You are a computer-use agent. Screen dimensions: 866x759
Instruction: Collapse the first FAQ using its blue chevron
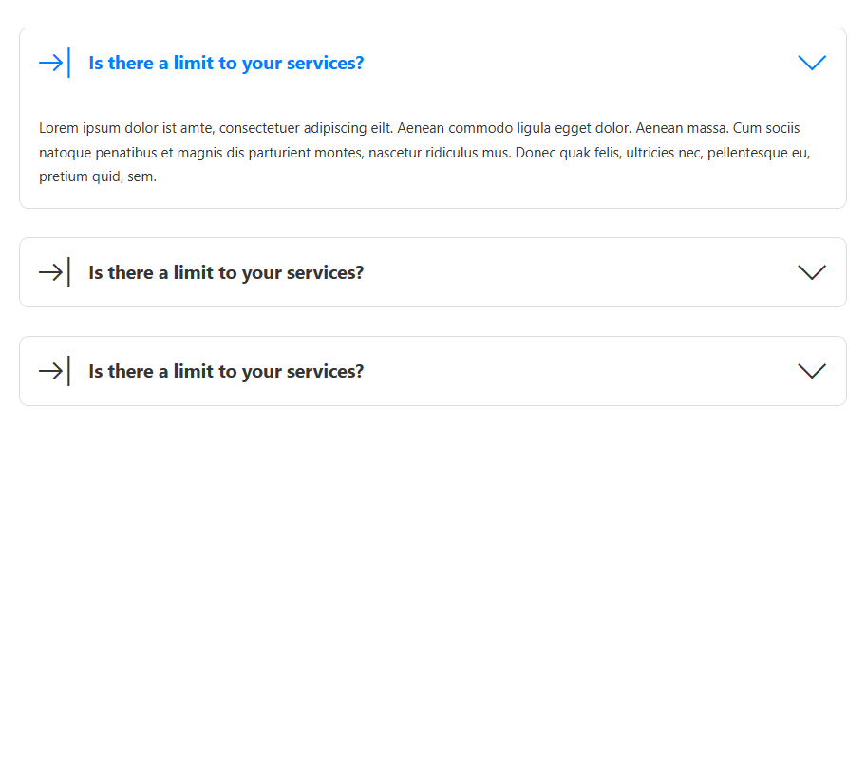[x=812, y=63]
